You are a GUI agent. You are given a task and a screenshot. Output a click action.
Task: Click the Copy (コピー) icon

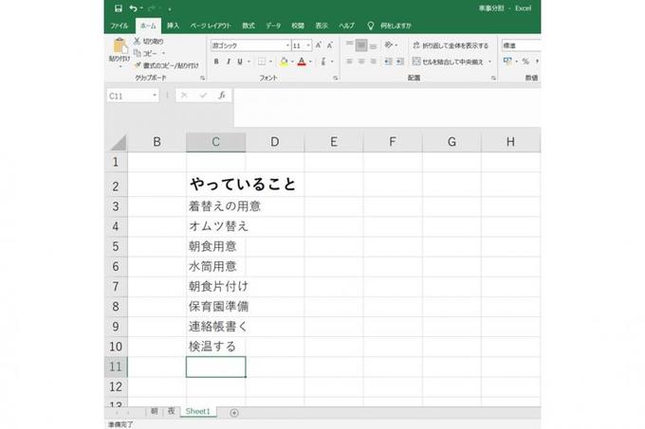pyautogui.click(x=138, y=53)
